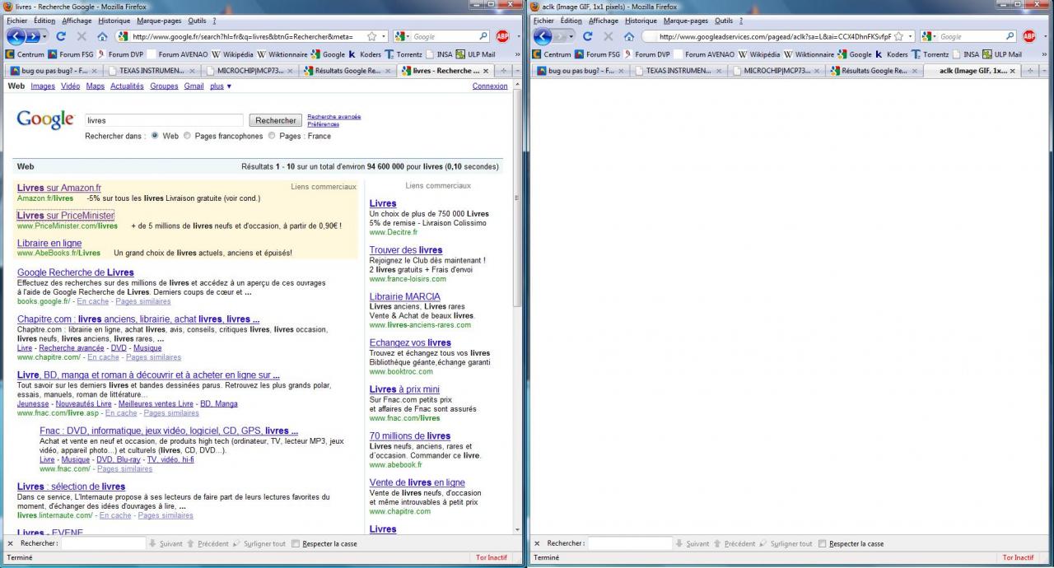The height and width of the screenshot is (568, 1054).
Task: Close the active 'livres - Recherche' tab
Action: point(487,71)
